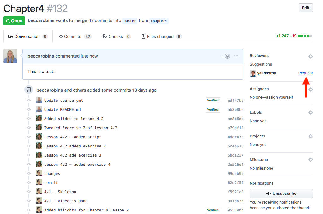Click author avatar on 4.1 – Skeleton commit

(x=39, y=192)
